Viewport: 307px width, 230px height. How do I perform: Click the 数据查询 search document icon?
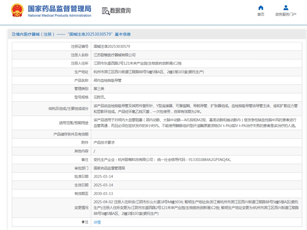(106, 11)
